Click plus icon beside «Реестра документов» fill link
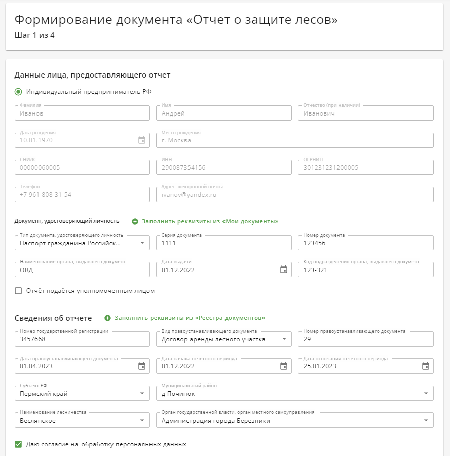This screenshot has width=450, height=456. coord(107,318)
